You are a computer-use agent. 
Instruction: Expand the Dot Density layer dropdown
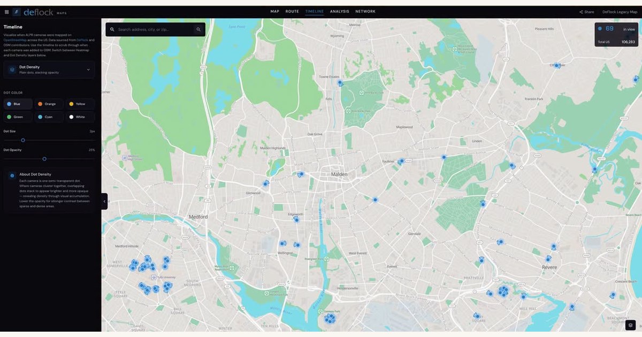pos(49,70)
